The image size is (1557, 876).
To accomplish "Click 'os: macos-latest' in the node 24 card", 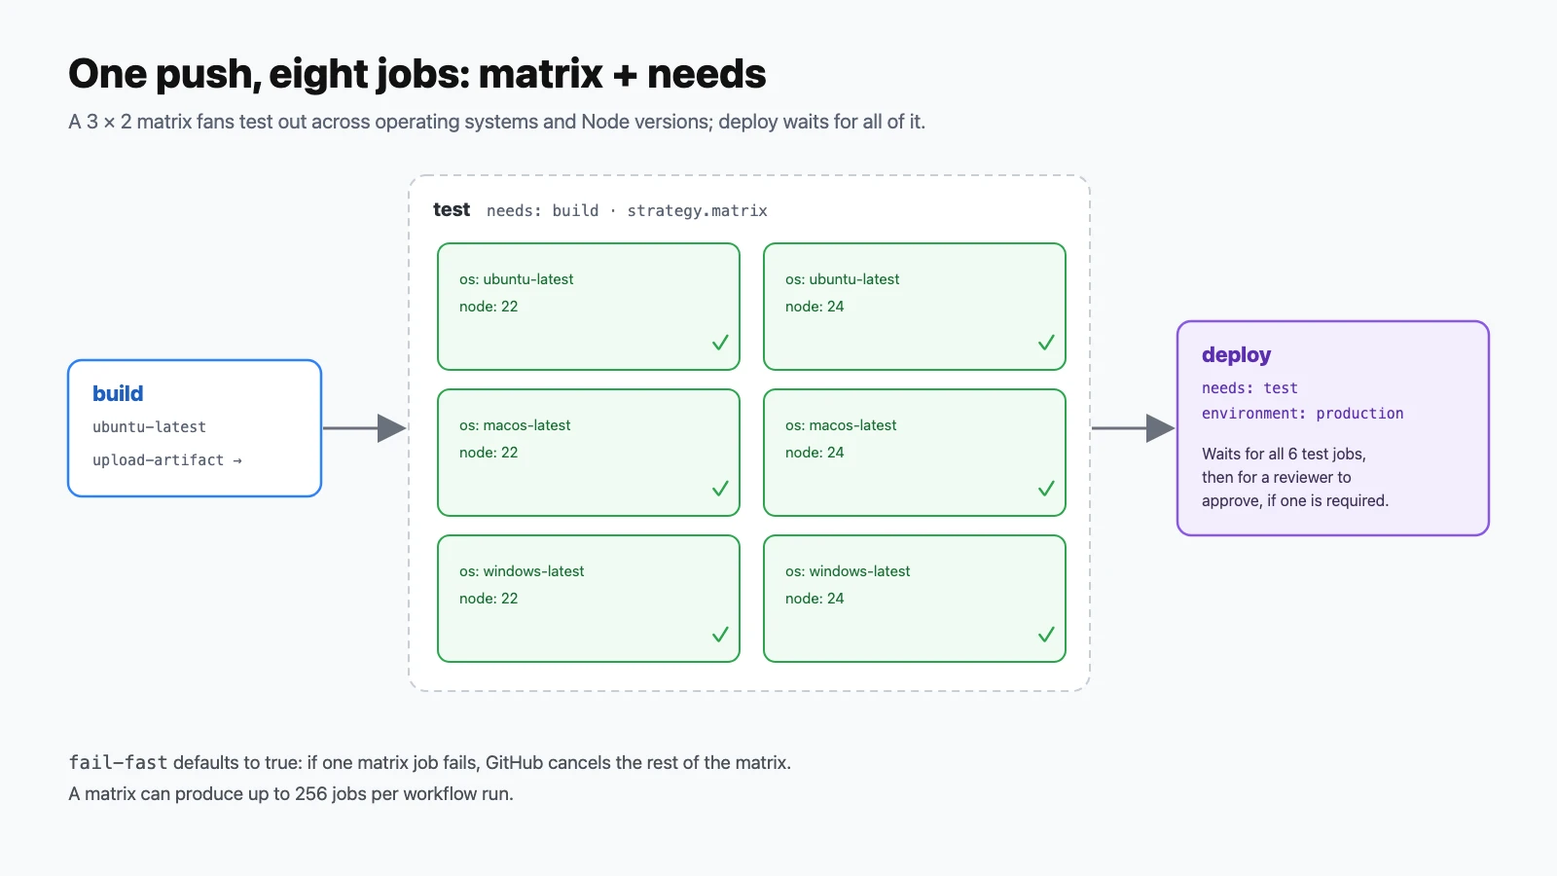I will 841,425.
